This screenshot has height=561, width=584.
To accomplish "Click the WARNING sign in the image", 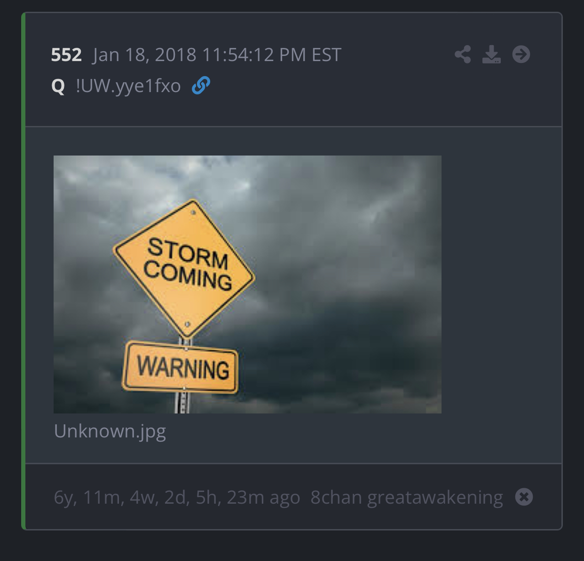I will point(181,367).
